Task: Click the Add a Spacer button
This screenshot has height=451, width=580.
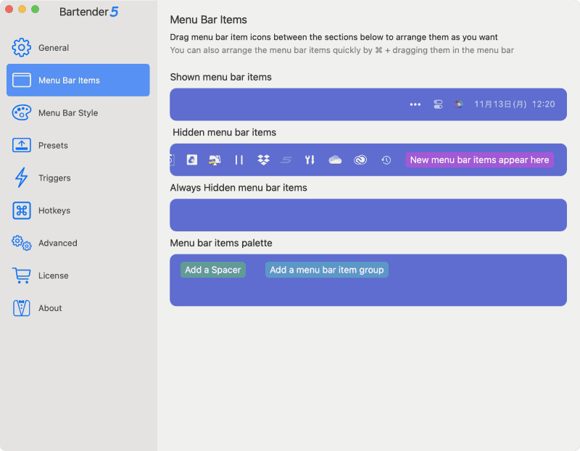Action: pos(212,269)
